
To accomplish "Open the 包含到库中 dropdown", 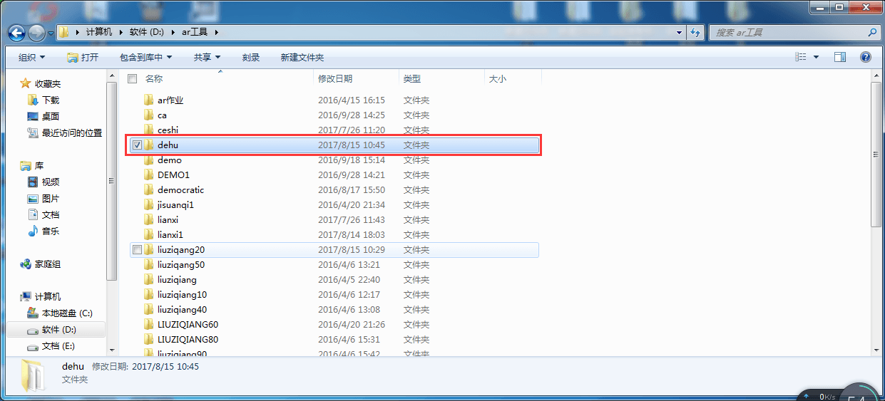I will click(145, 57).
